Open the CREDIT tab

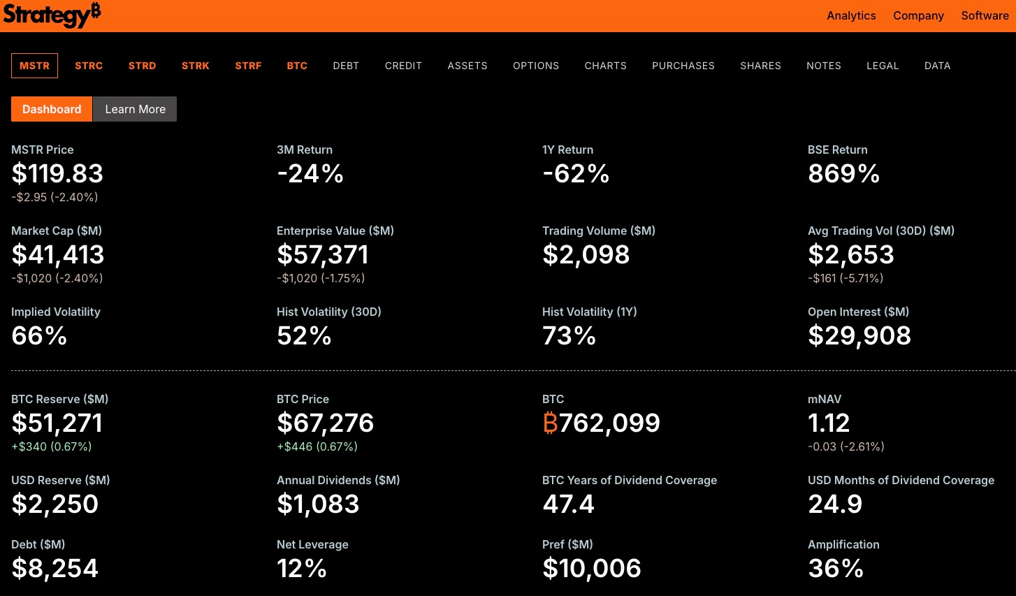click(x=403, y=66)
